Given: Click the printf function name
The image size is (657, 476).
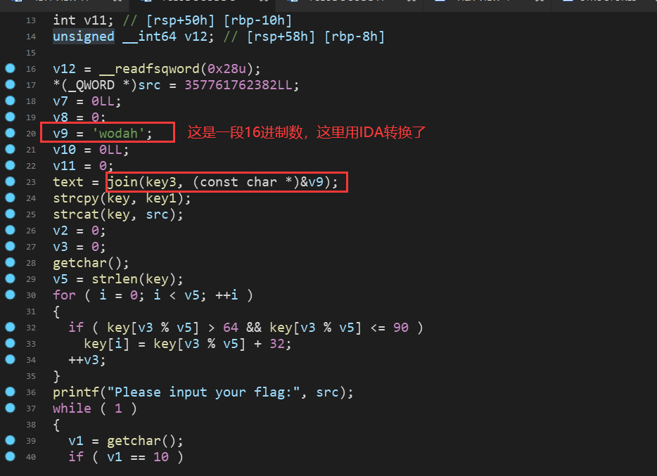Looking at the screenshot, I should [76, 392].
